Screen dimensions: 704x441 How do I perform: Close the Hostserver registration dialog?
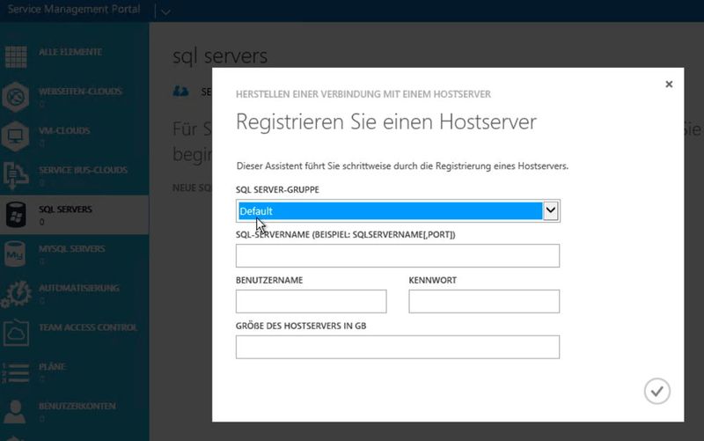pyautogui.click(x=669, y=84)
